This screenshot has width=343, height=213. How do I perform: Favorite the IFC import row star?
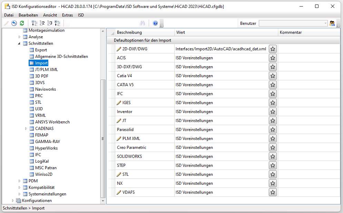point(273,94)
